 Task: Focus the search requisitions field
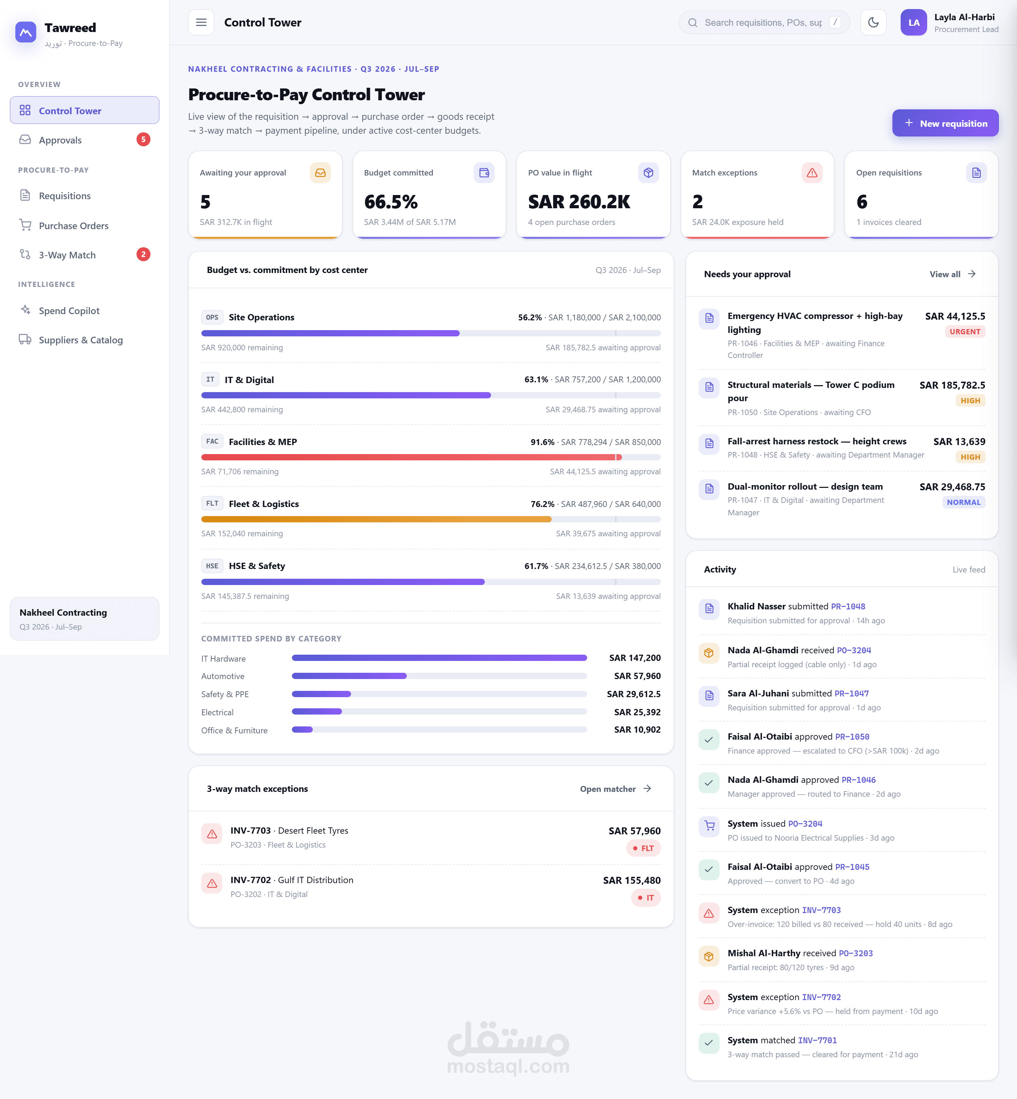click(764, 23)
